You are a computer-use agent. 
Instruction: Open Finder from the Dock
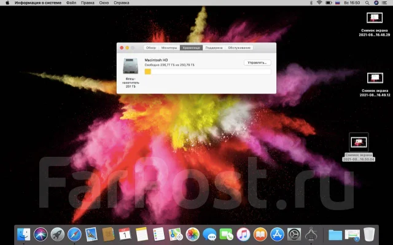click(x=23, y=235)
